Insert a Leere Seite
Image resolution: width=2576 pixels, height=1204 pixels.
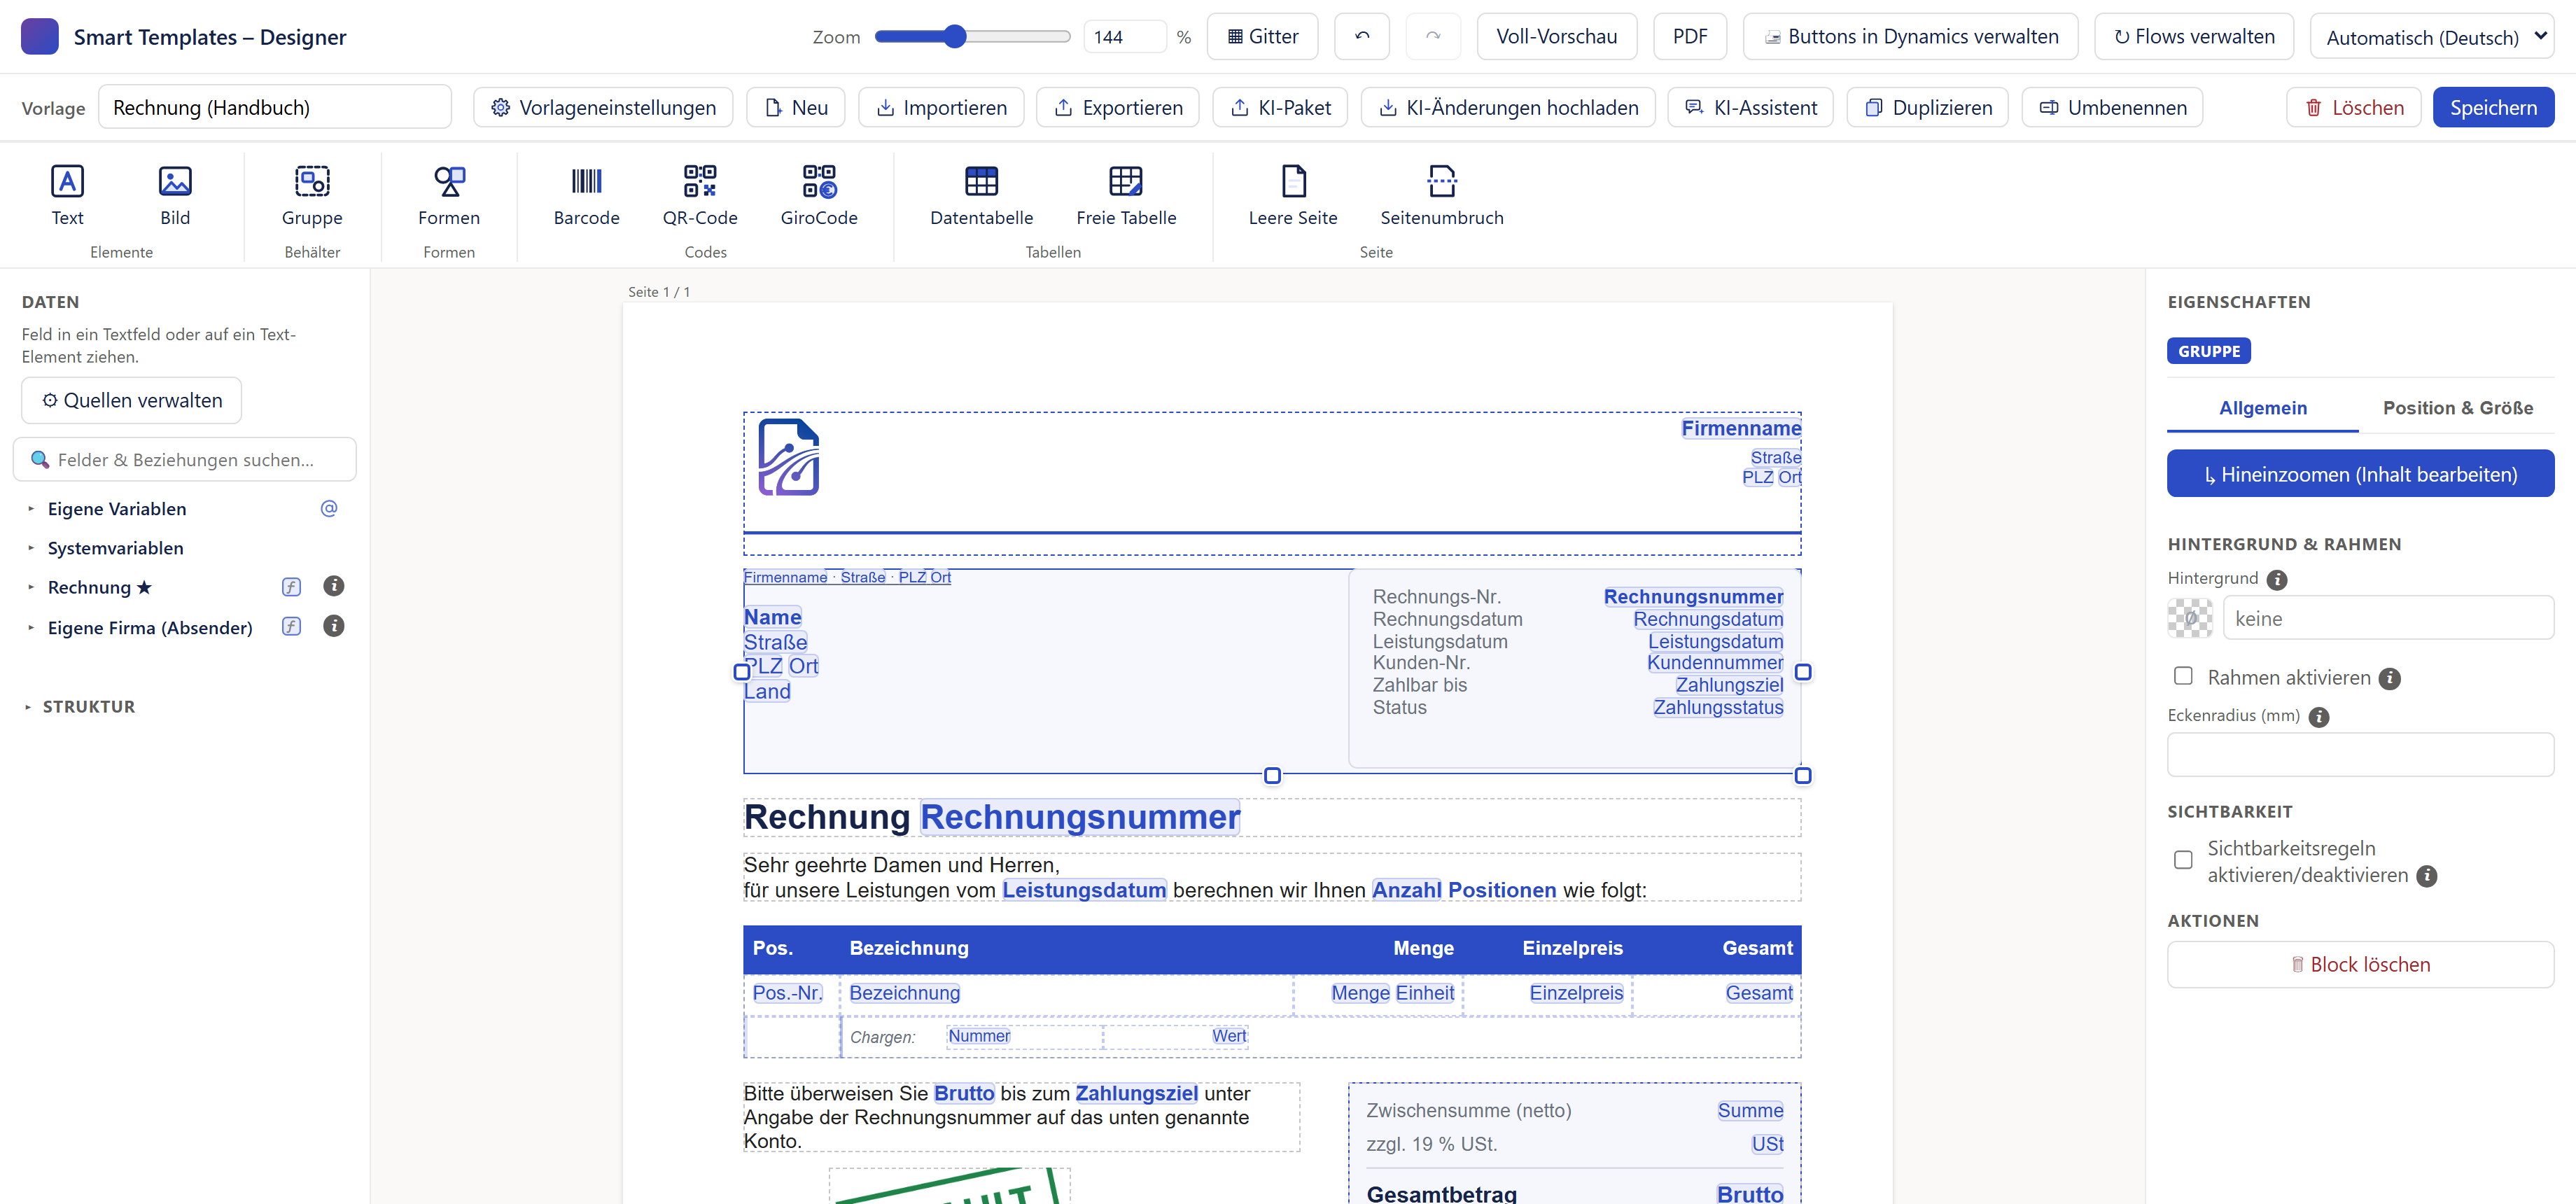(1293, 195)
